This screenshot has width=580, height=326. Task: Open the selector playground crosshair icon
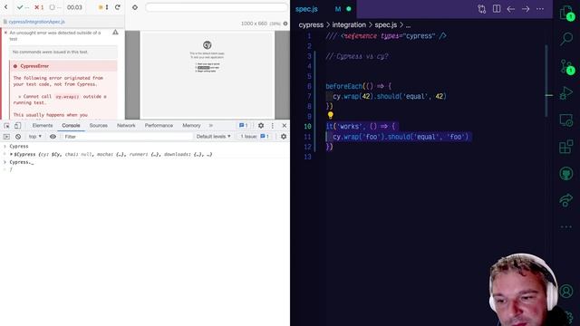(135, 7)
